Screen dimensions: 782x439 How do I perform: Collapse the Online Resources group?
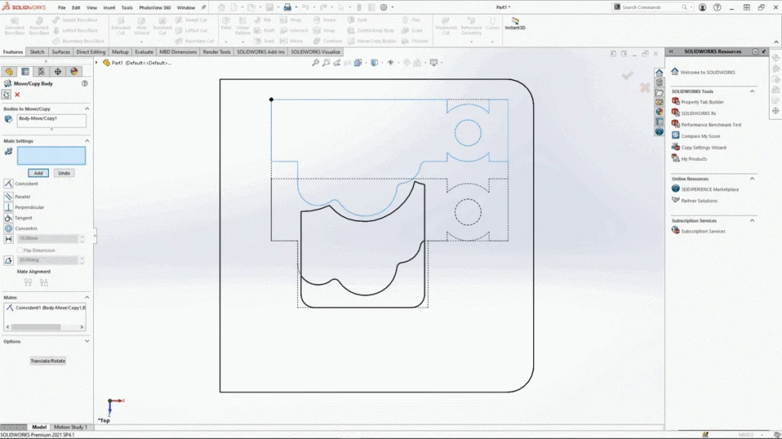point(752,179)
